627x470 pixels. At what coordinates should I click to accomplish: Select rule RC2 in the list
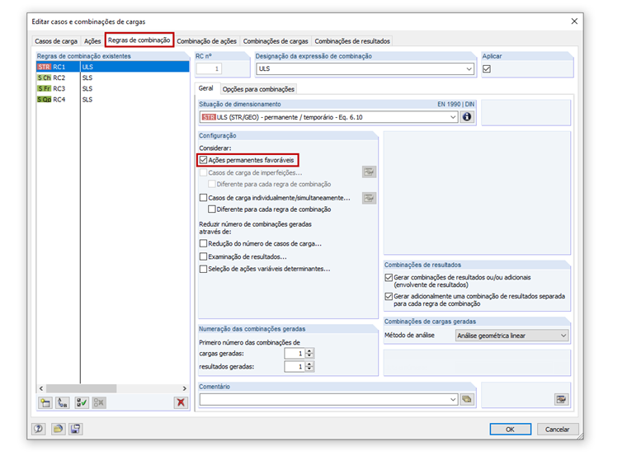point(113,78)
